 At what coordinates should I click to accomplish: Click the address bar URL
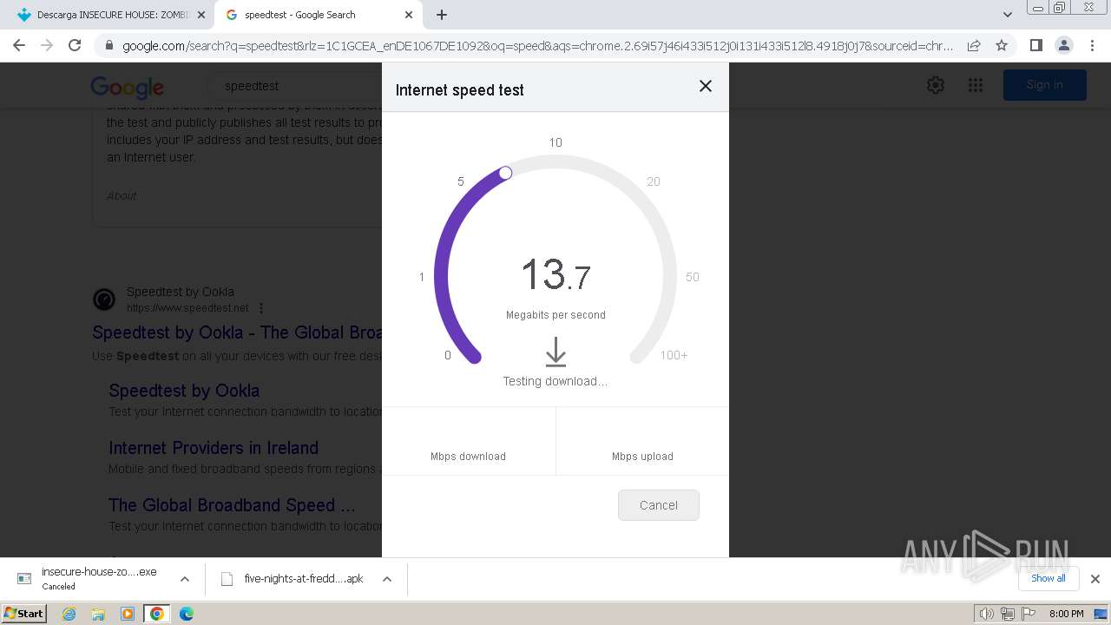(x=537, y=46)
